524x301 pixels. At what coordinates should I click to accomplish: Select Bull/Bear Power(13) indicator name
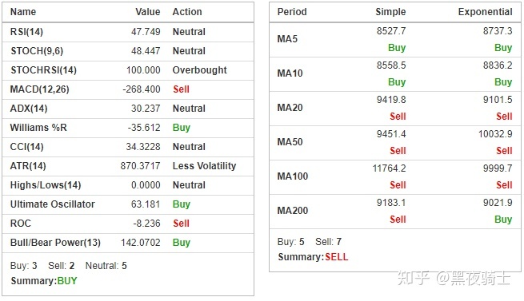click(55, 243)
